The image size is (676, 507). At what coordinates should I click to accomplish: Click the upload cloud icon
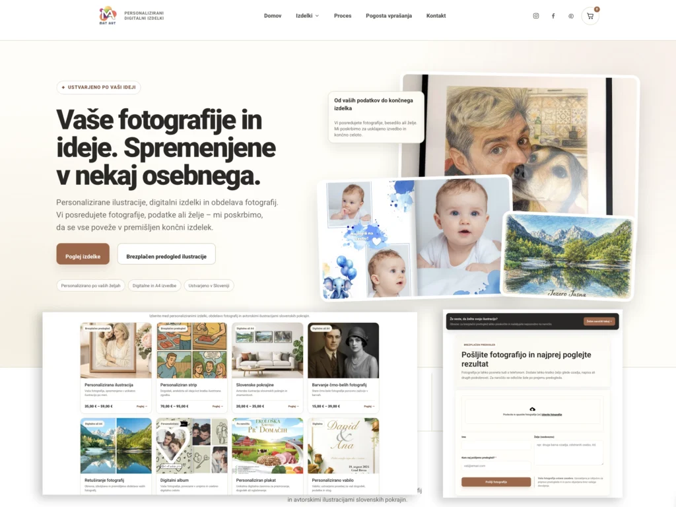tap(533, 409)
